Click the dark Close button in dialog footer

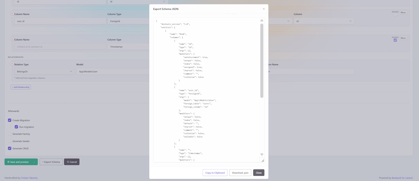(259, 172)
